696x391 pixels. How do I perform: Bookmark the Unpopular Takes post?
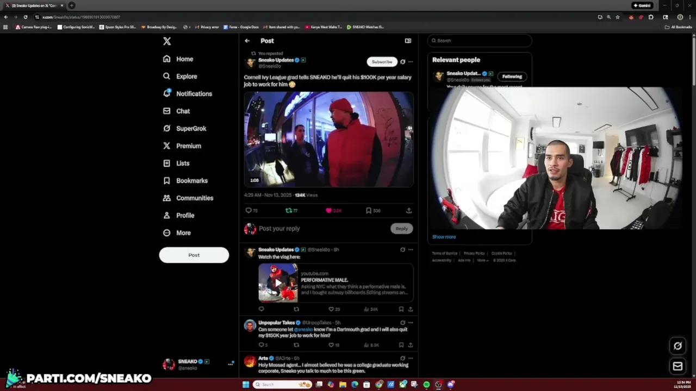pyautogui.click(x=401, y=345)
